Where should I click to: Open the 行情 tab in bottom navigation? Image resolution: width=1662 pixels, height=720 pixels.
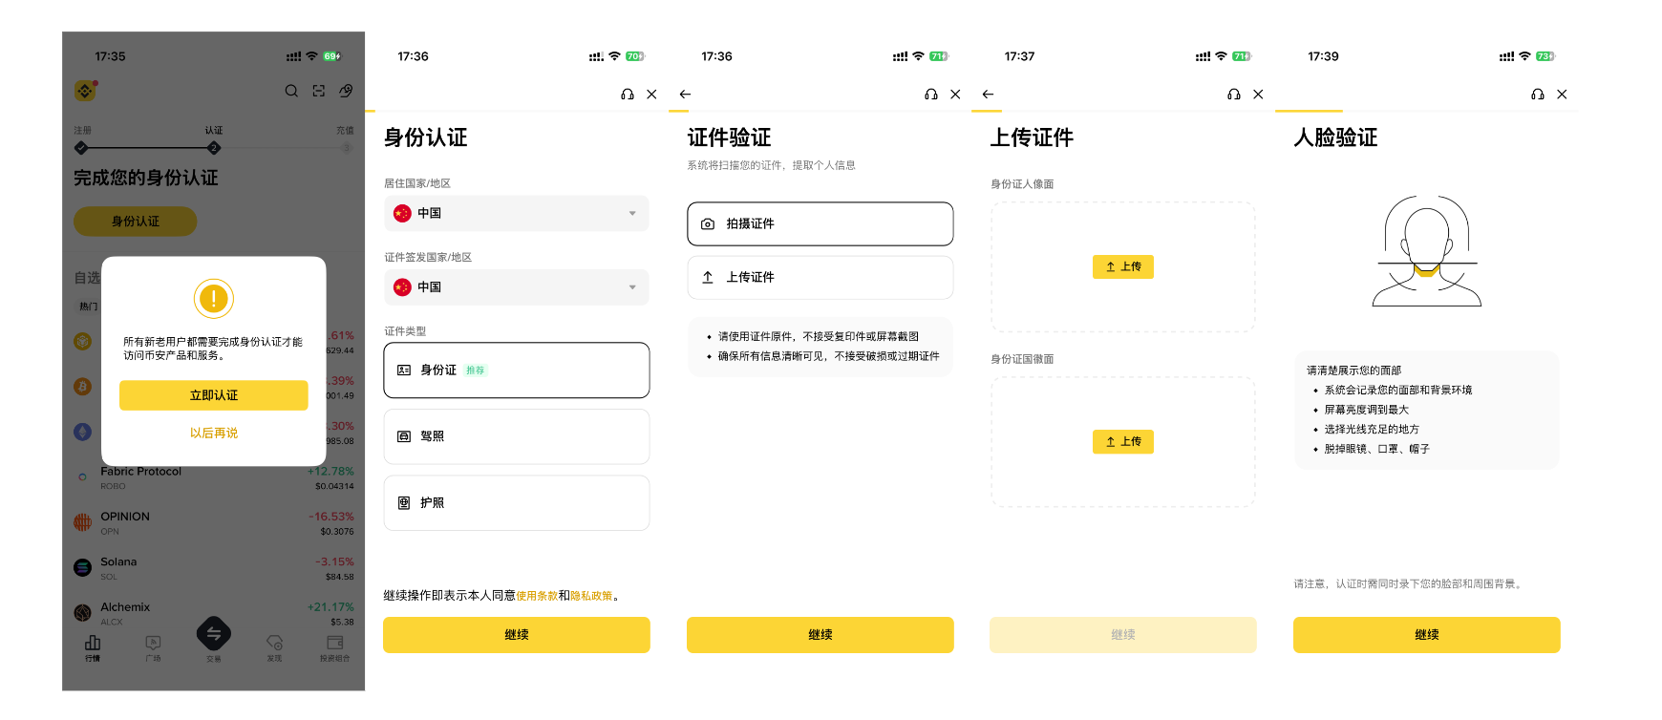coord(93,648)
